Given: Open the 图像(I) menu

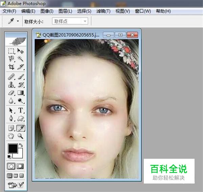Looking at the screenshot, I should pos(47,11).
